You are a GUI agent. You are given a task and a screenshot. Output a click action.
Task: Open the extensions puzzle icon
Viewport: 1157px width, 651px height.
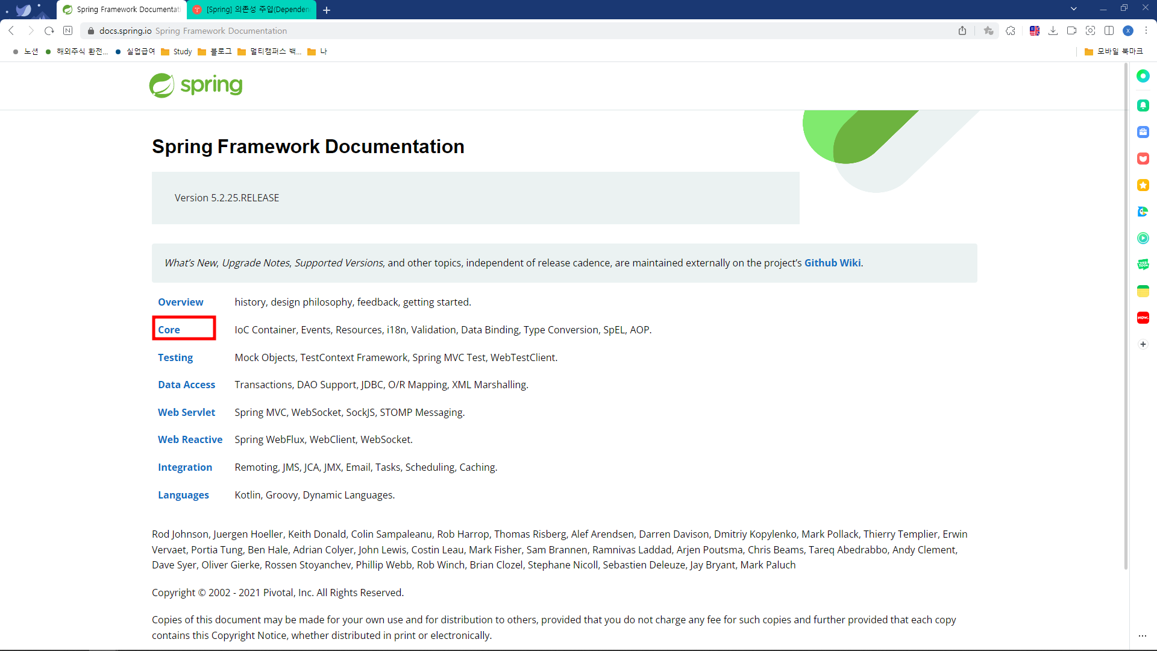[1011, 31]
